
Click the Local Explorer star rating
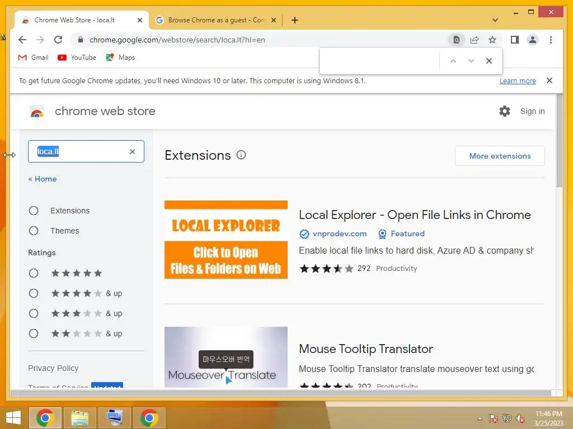coord(326,269)
